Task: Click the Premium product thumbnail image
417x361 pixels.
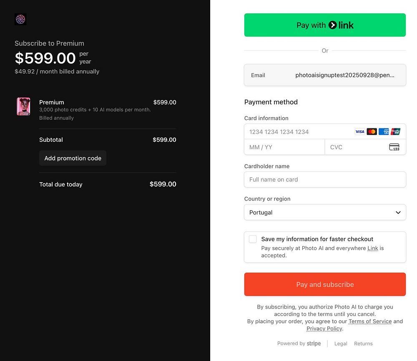Action: (x=23, y=106)
